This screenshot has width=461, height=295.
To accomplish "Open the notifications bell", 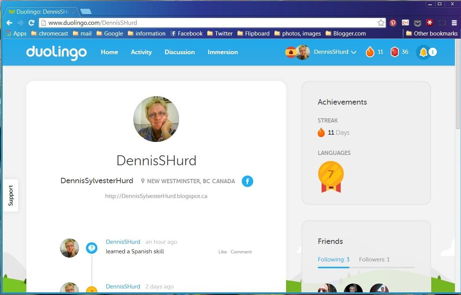I will pos(423,52).
